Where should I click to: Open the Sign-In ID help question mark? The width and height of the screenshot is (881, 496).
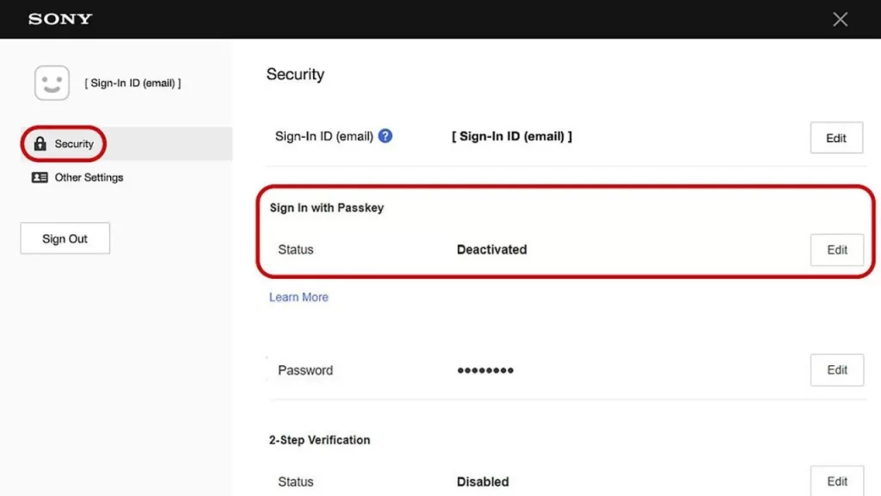[x=385, y=136]
